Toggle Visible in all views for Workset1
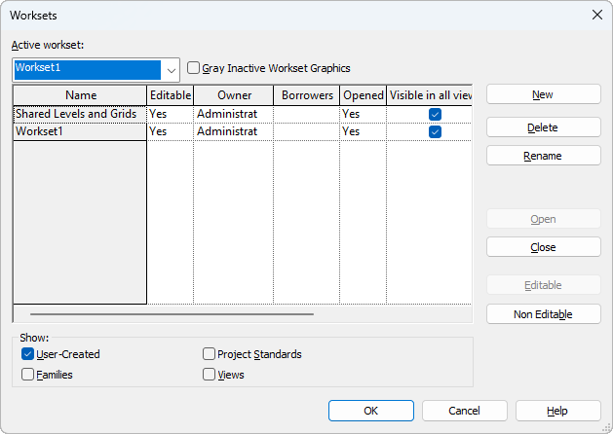Screen dimensions: 613x434 tap(435, 131)
